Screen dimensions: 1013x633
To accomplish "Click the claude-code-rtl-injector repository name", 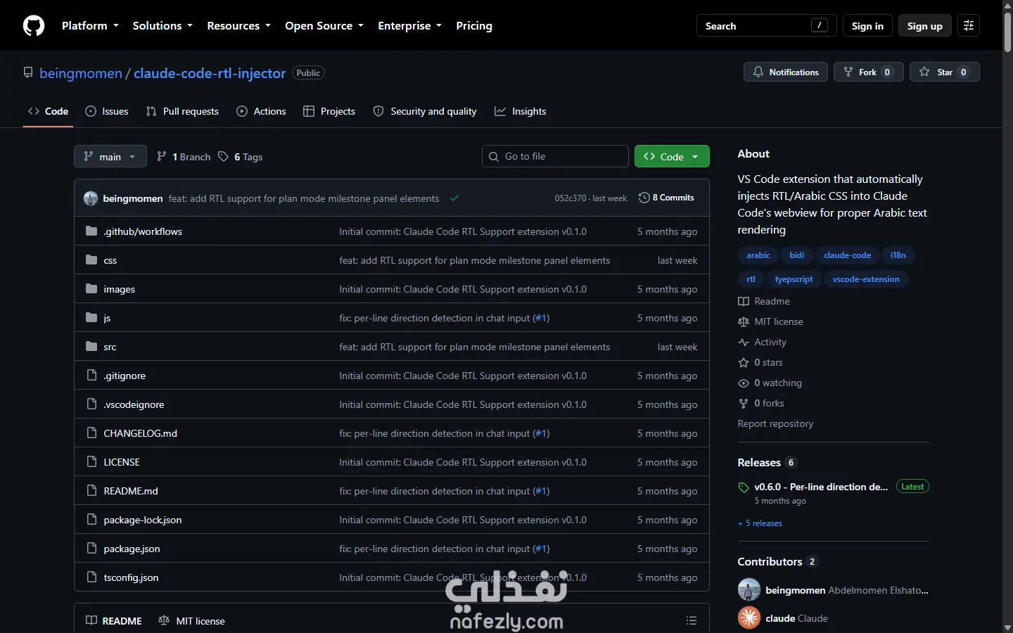I will point(210,73).
